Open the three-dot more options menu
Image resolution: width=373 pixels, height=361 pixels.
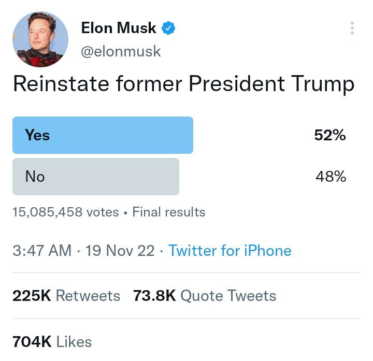click(352, 28)
